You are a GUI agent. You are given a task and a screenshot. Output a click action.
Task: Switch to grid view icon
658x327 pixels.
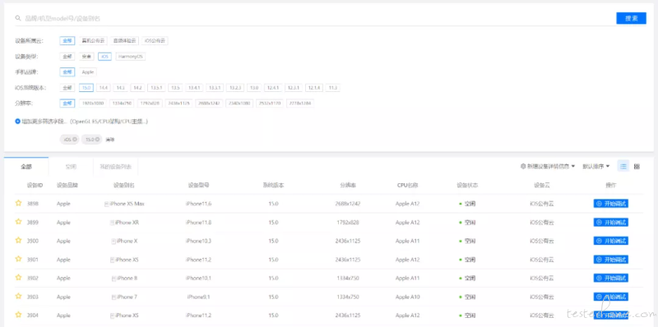pos(637,167)
